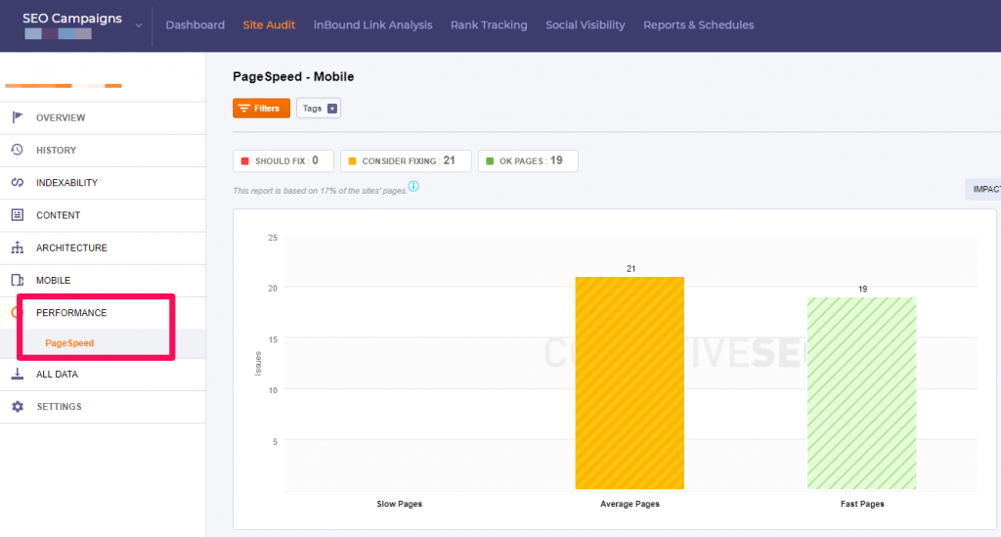The image size is (1001, 537).
Task: Click the Mobile device icon
Action: click(18, 280)
